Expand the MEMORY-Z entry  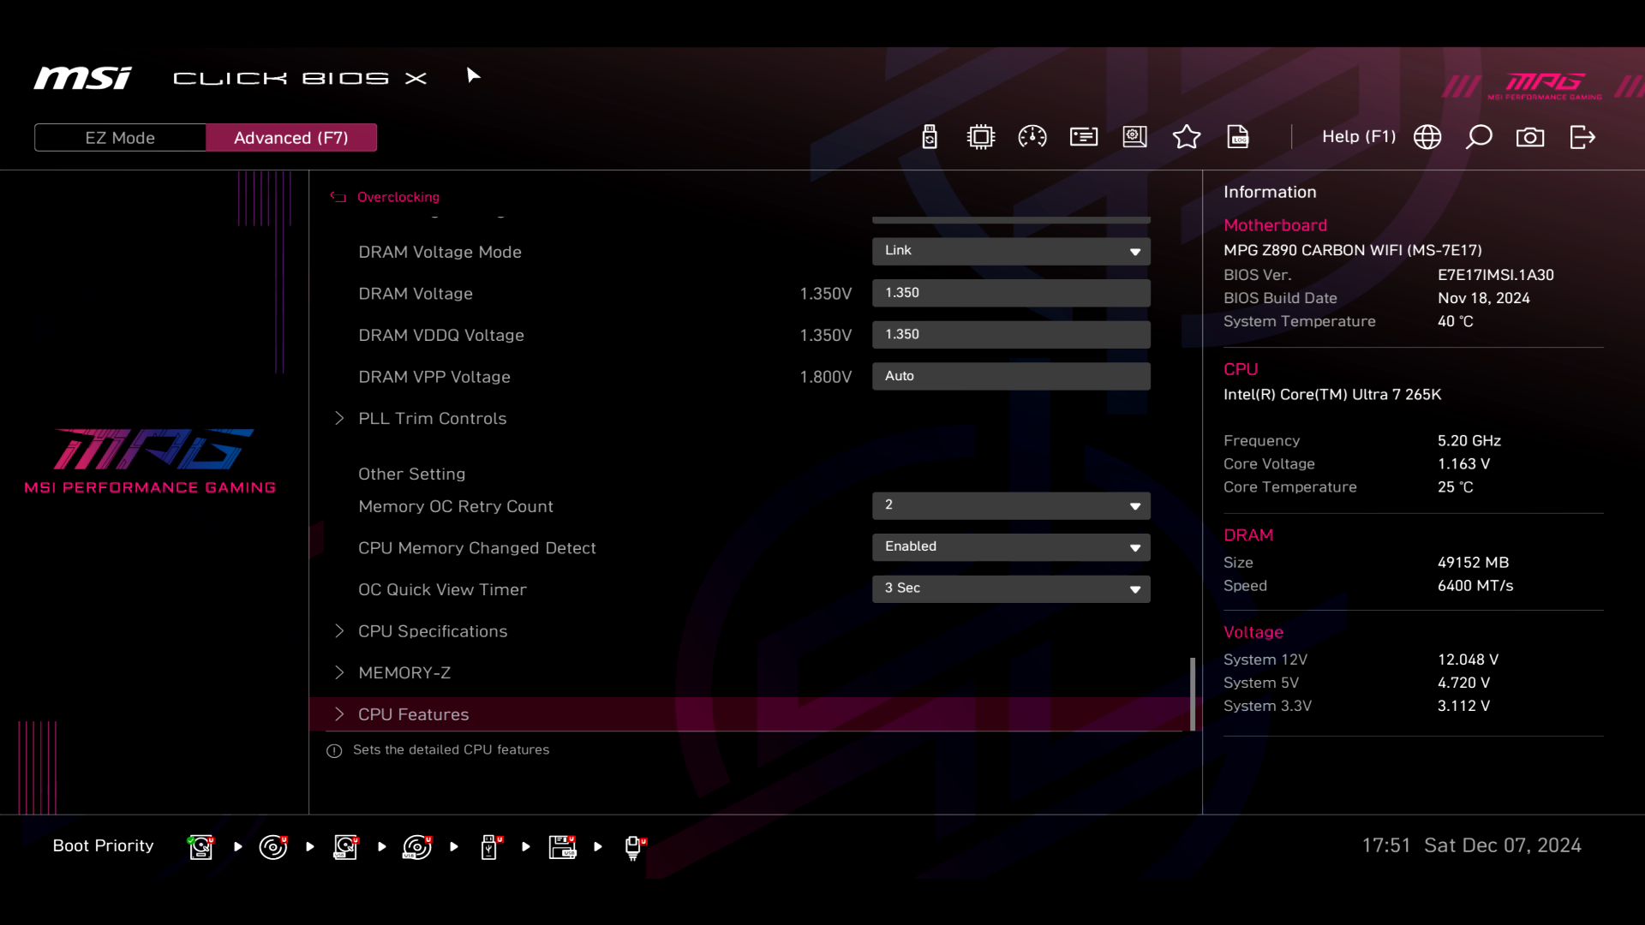[404, 672]
